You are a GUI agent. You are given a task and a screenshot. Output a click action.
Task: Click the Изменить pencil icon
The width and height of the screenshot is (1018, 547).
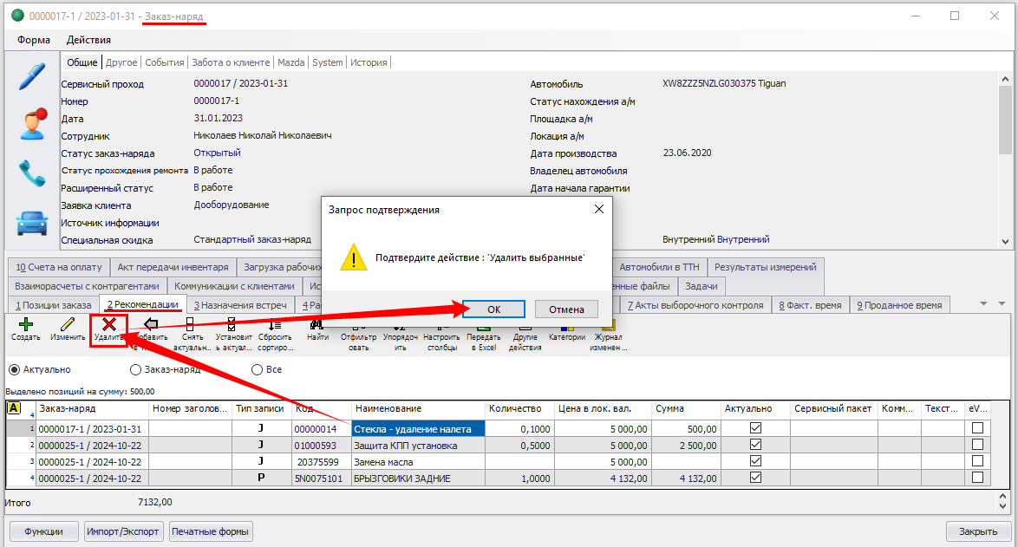pyautogui.click(x=67, y=325)
